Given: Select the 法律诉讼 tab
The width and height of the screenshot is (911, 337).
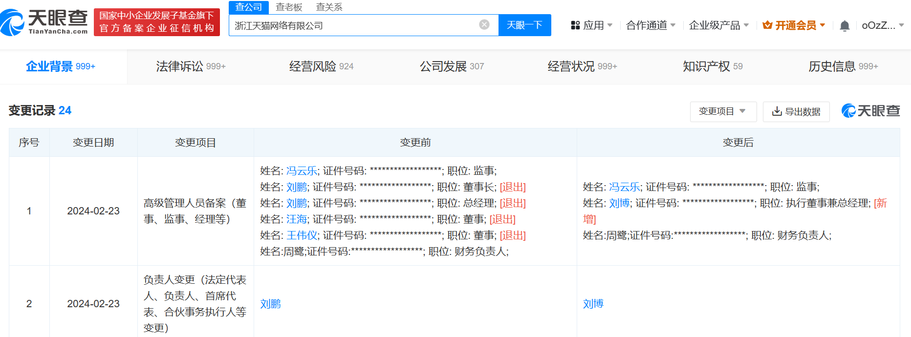Looking at the screenshot, I should pyautogui.click(x=191, y=66).
